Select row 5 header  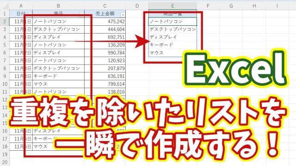5,45
